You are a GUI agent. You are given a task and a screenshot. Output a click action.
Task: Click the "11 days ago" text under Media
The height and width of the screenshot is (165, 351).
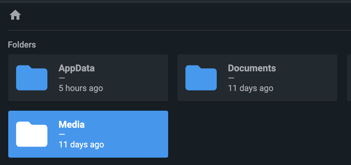(x=81, y=144)
